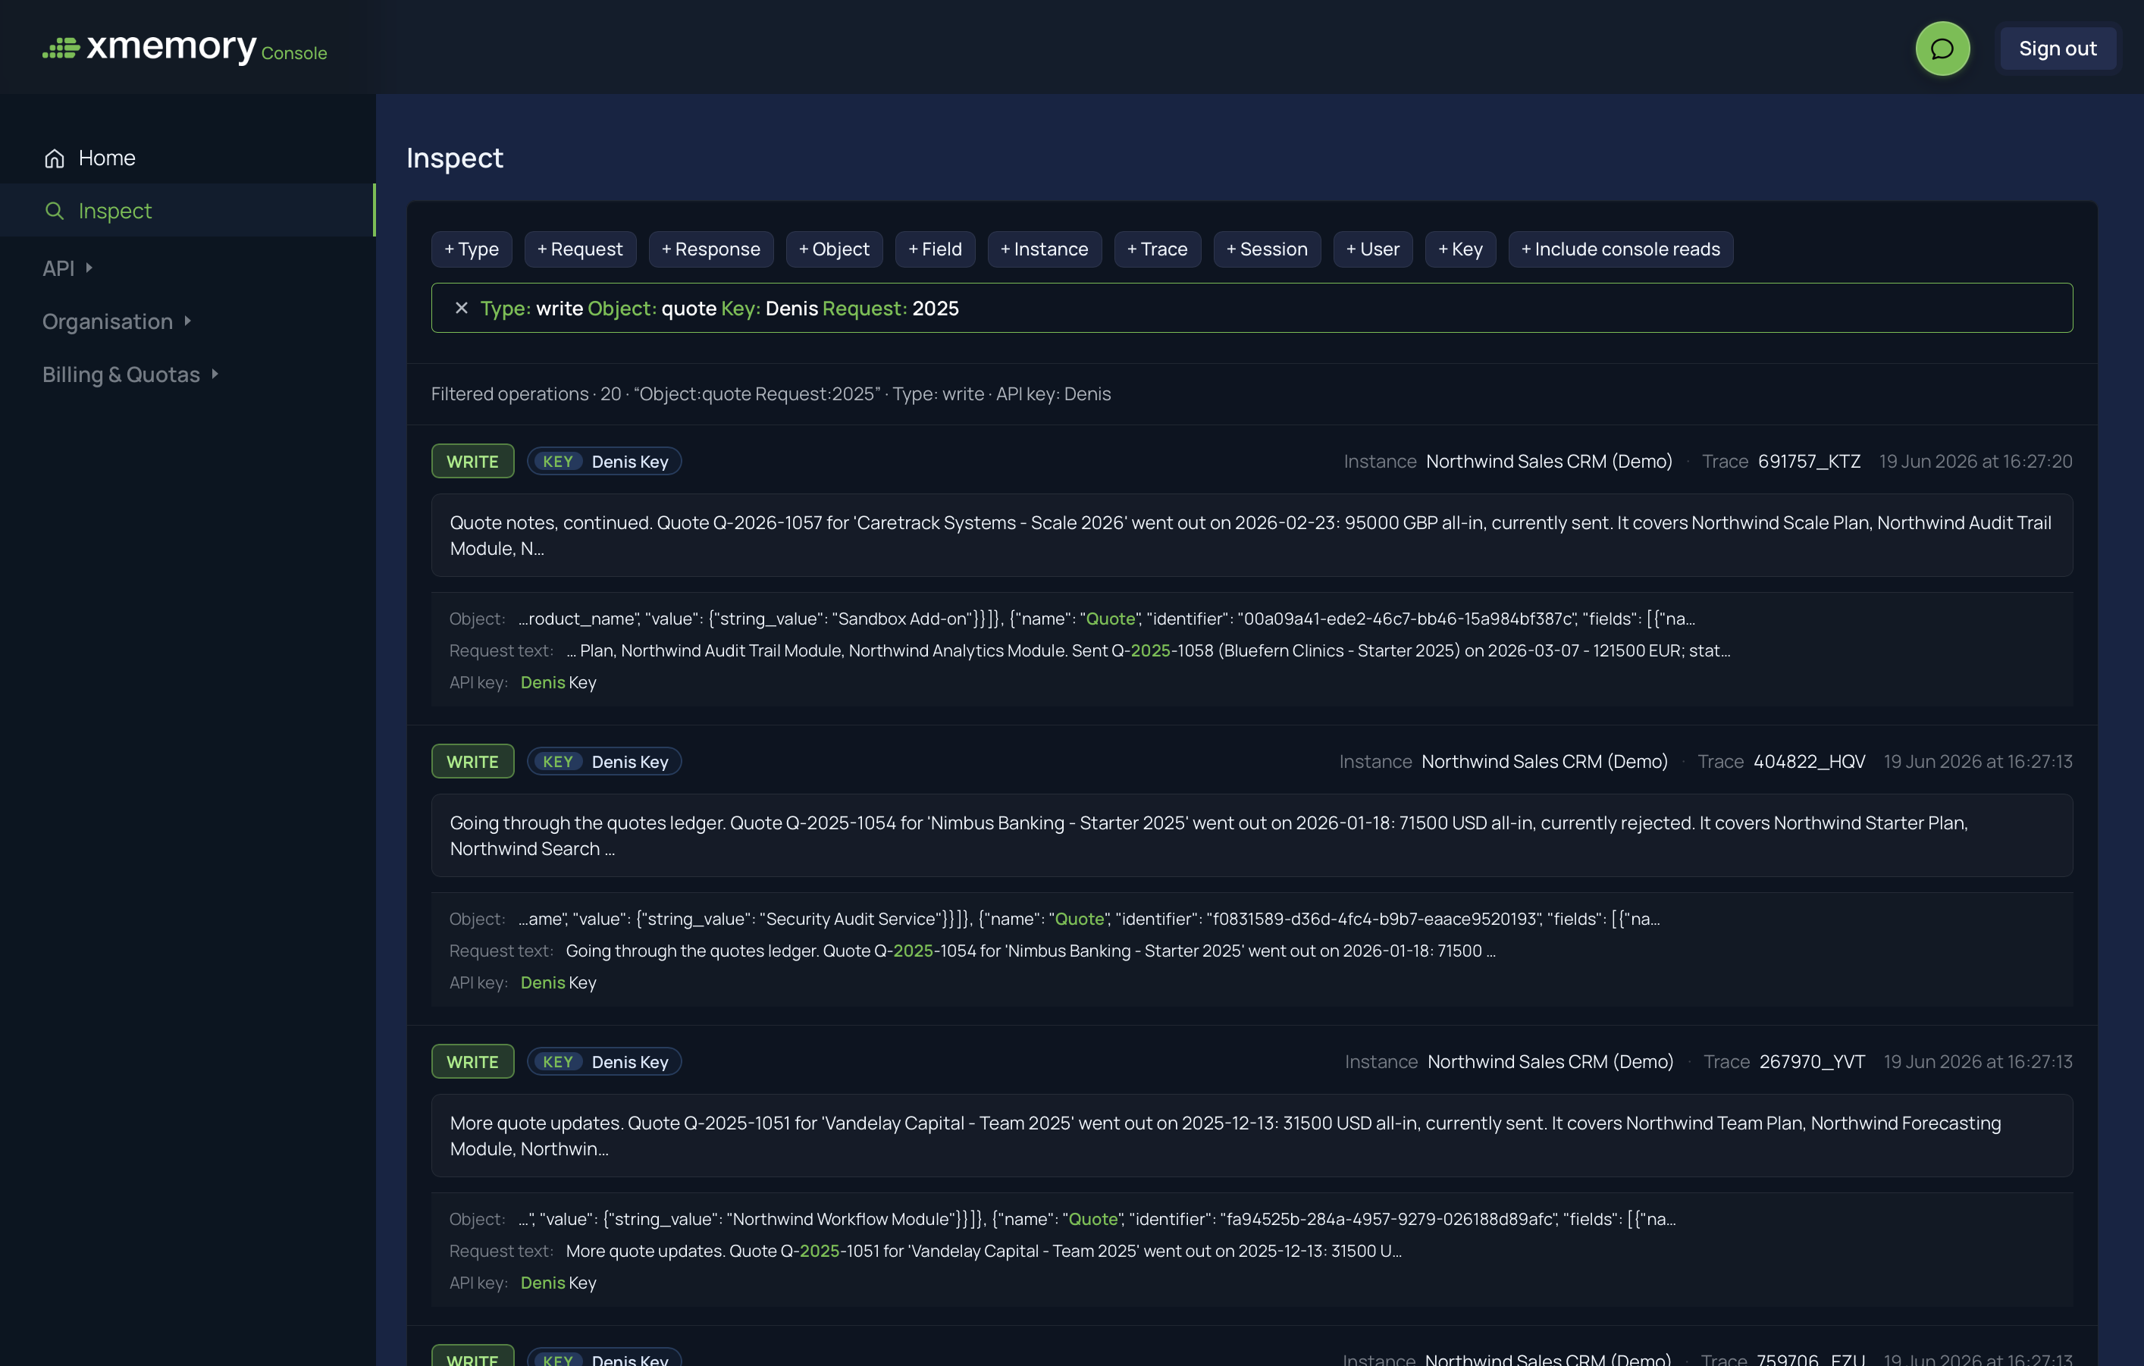
Task: Expand Billing & Quotas section
Action: pos(130,374)
